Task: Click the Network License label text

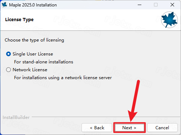Action: click(x=30, y=70)
